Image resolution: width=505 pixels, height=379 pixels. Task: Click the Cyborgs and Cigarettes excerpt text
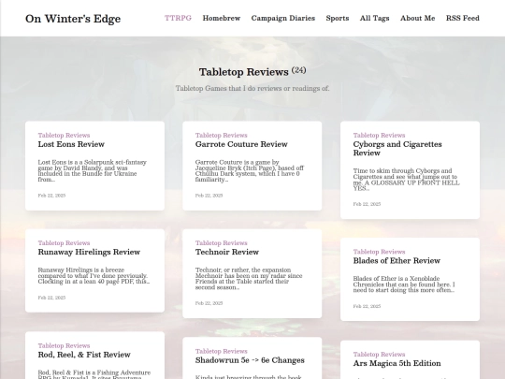[407, 180]
